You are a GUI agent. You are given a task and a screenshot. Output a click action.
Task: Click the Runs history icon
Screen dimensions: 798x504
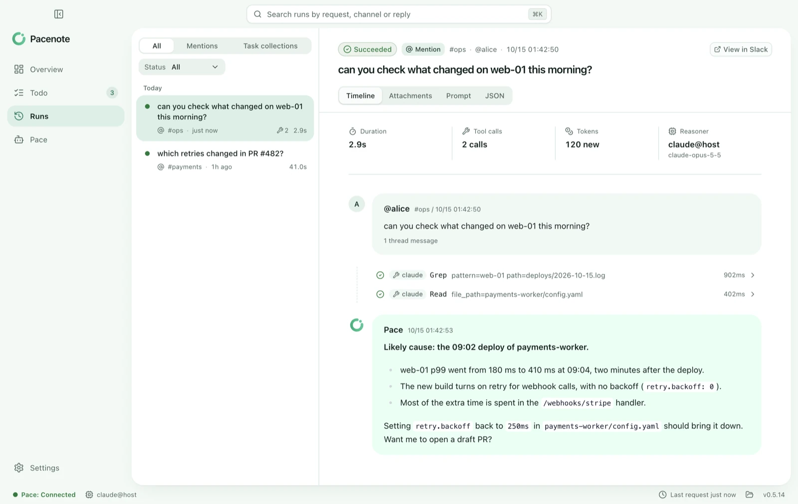tap(19, 116)
